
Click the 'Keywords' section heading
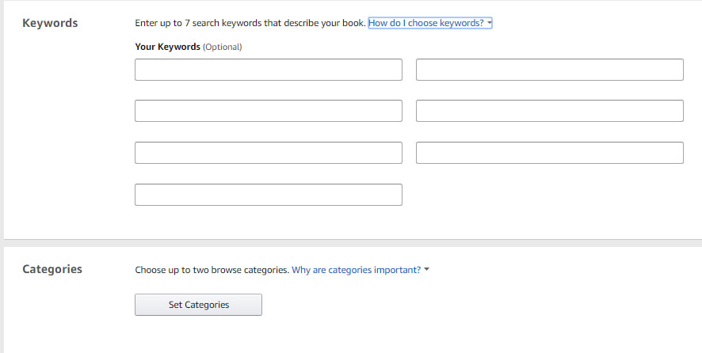pyautogui.click(x=50, y=23)
